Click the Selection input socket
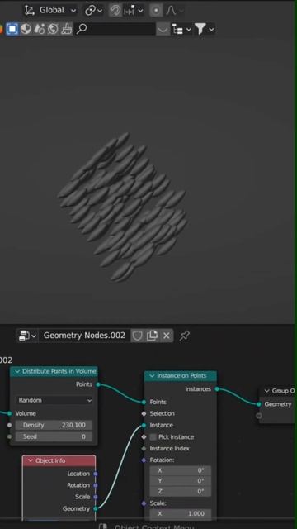 (144, 413)
